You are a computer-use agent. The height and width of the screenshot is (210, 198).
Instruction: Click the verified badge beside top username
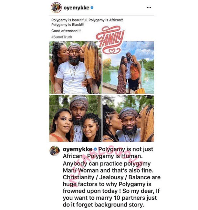[92, 8]
